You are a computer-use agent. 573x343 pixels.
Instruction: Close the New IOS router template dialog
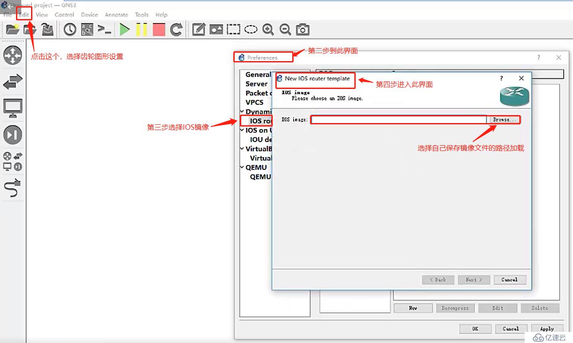pyautogui.click(x=522, y=78)
